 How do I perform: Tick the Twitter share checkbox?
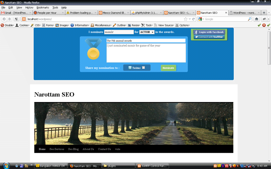point(143,68)
